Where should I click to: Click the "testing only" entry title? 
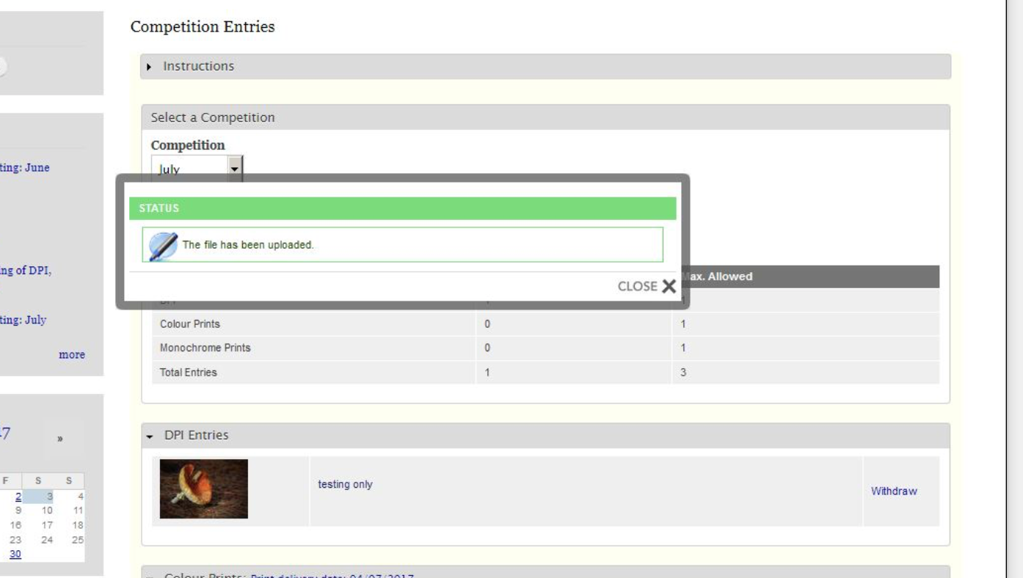click(x=345, y=484)
